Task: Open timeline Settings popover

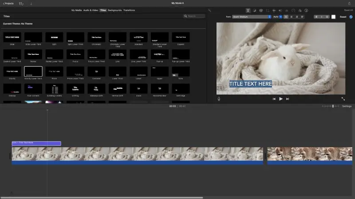Action: click(x=347, y=106)
